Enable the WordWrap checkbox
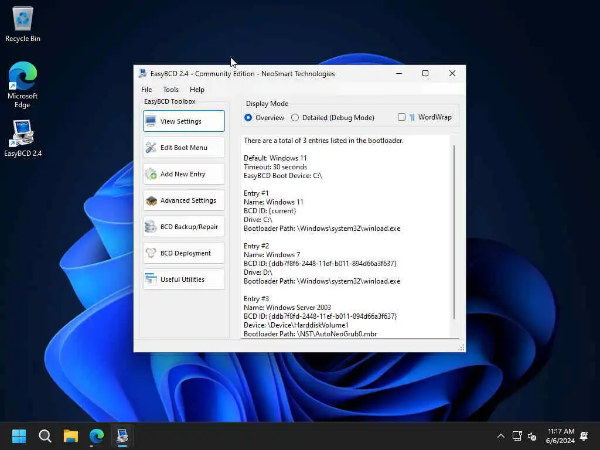 pyautogui.click(x=401, y=117)
